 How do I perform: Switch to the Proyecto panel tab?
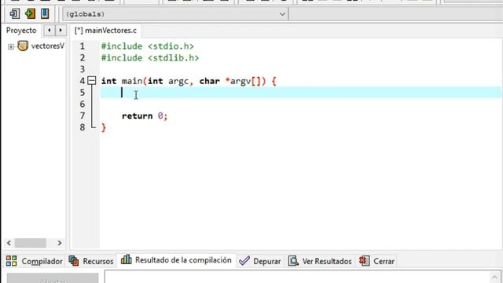click(x=21, y=31)
